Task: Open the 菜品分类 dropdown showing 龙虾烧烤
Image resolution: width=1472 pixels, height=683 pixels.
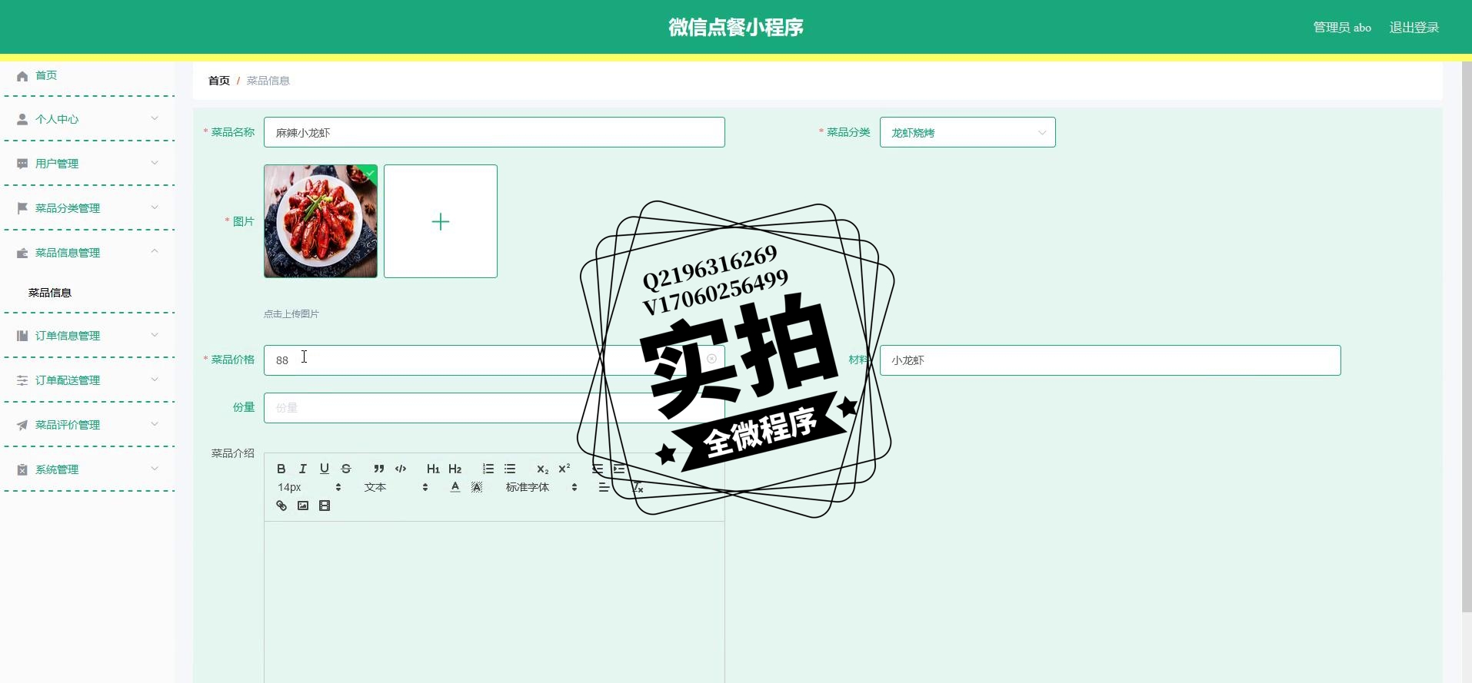Action: click(x=967, y=132)
